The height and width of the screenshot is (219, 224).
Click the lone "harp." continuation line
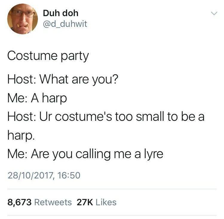pos(21,135)
